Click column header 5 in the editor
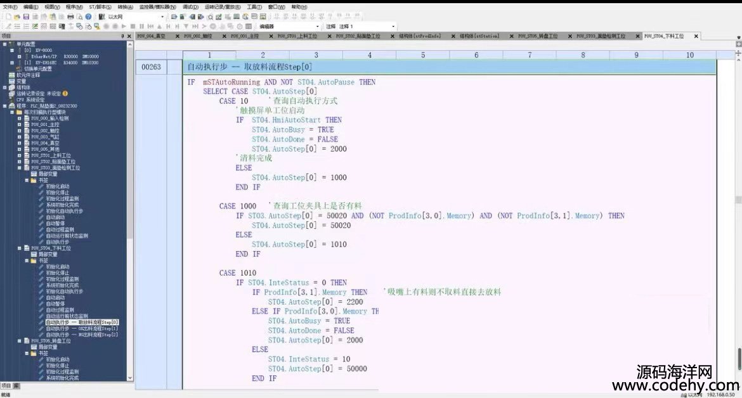 [x=423, y=55]
